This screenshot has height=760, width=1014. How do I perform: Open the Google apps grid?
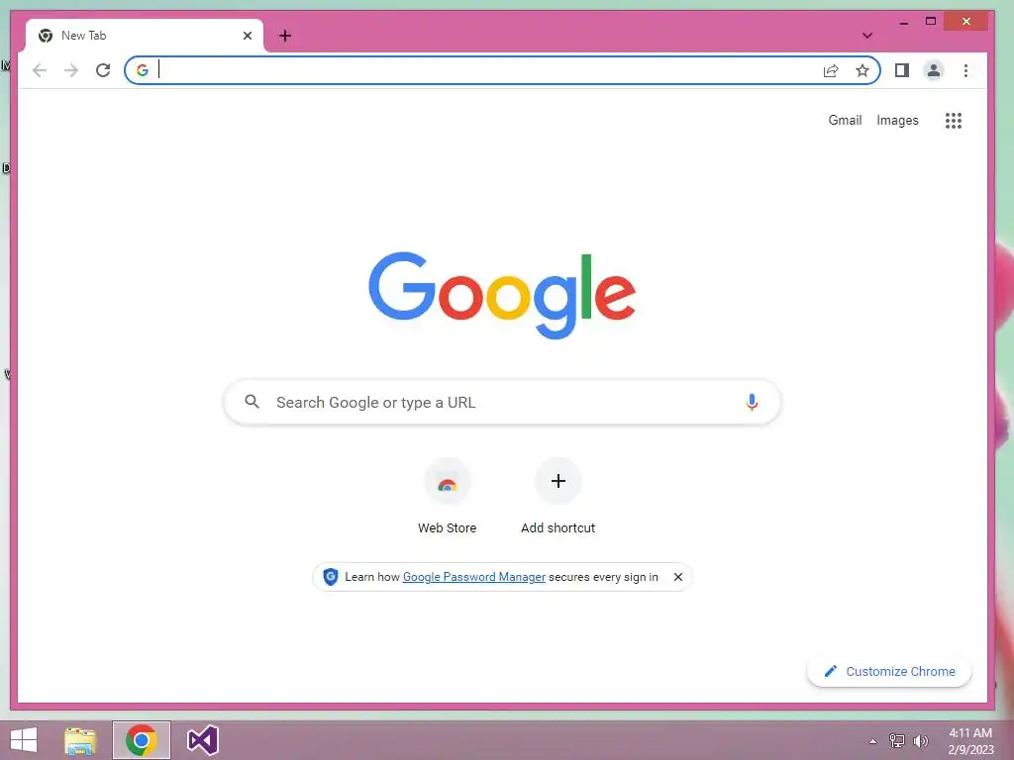click(954, 120)
